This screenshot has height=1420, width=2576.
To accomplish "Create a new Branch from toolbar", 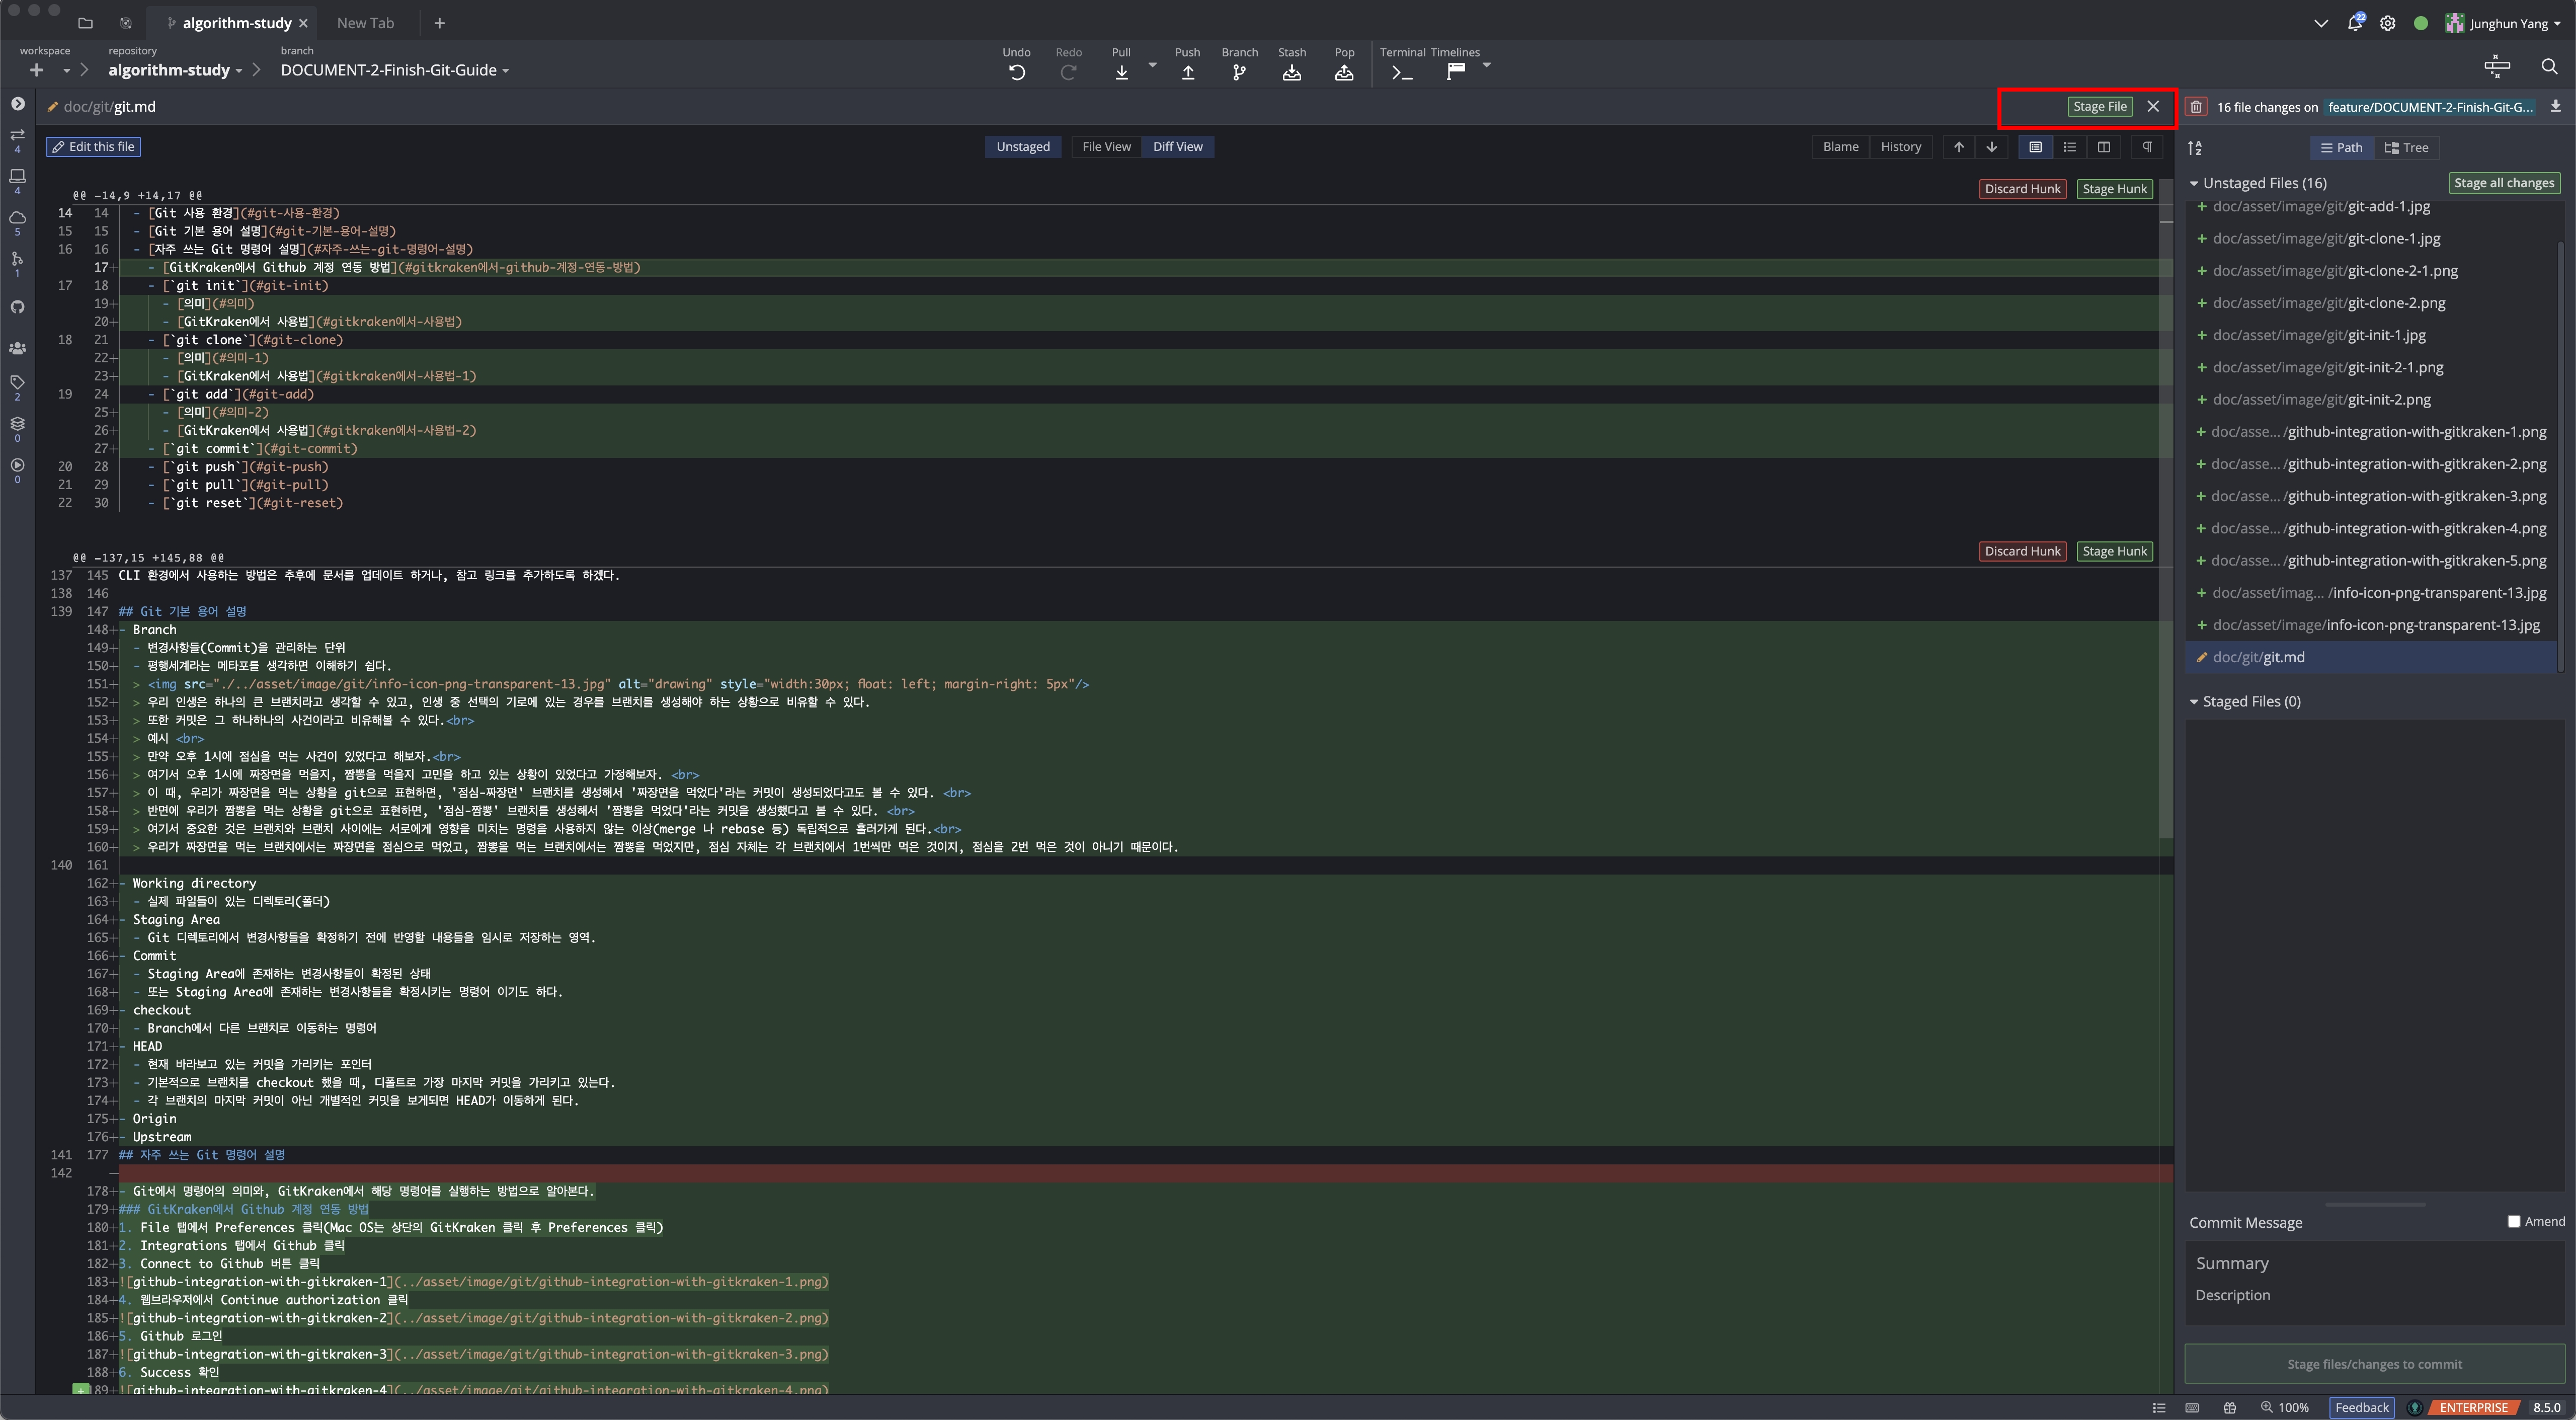I will pyautogui.click(x=1239, y=72).
